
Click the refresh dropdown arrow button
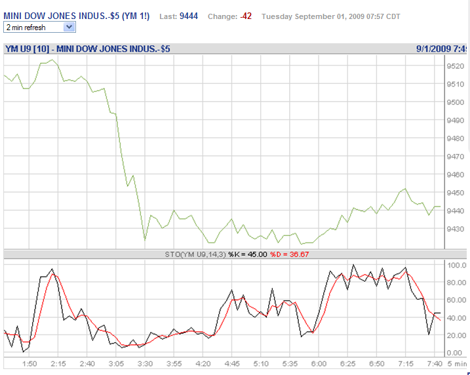point(69,28)
